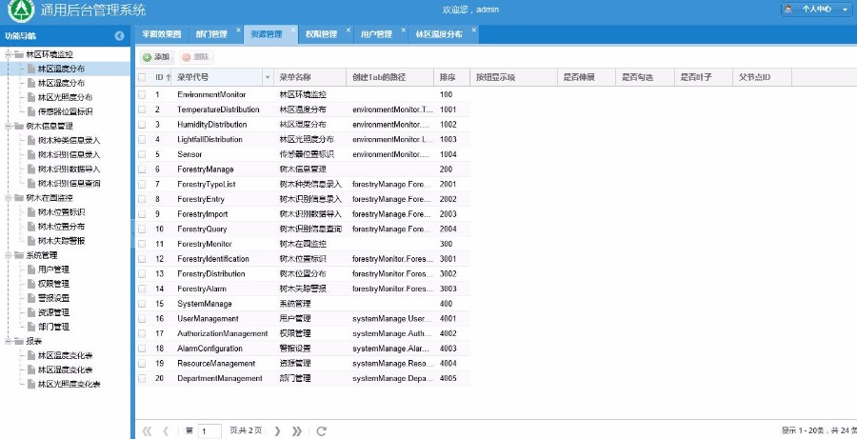Check the row for ForestryTypeList
Image resolution: width=857 pixels, height=439 pixels.
[142, 184]
